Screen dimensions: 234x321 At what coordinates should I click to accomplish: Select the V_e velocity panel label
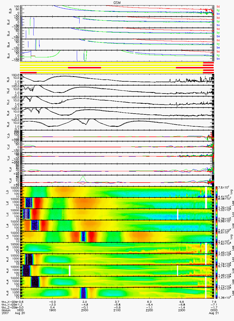click(10, 169)
